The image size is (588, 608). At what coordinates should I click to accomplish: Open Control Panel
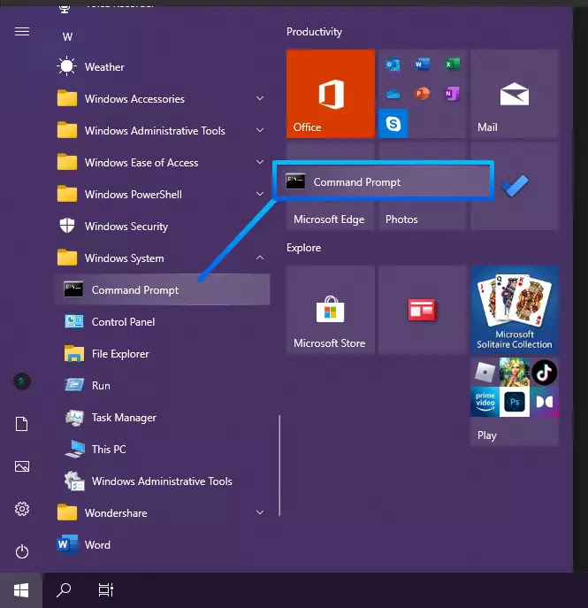click(162, 321)
